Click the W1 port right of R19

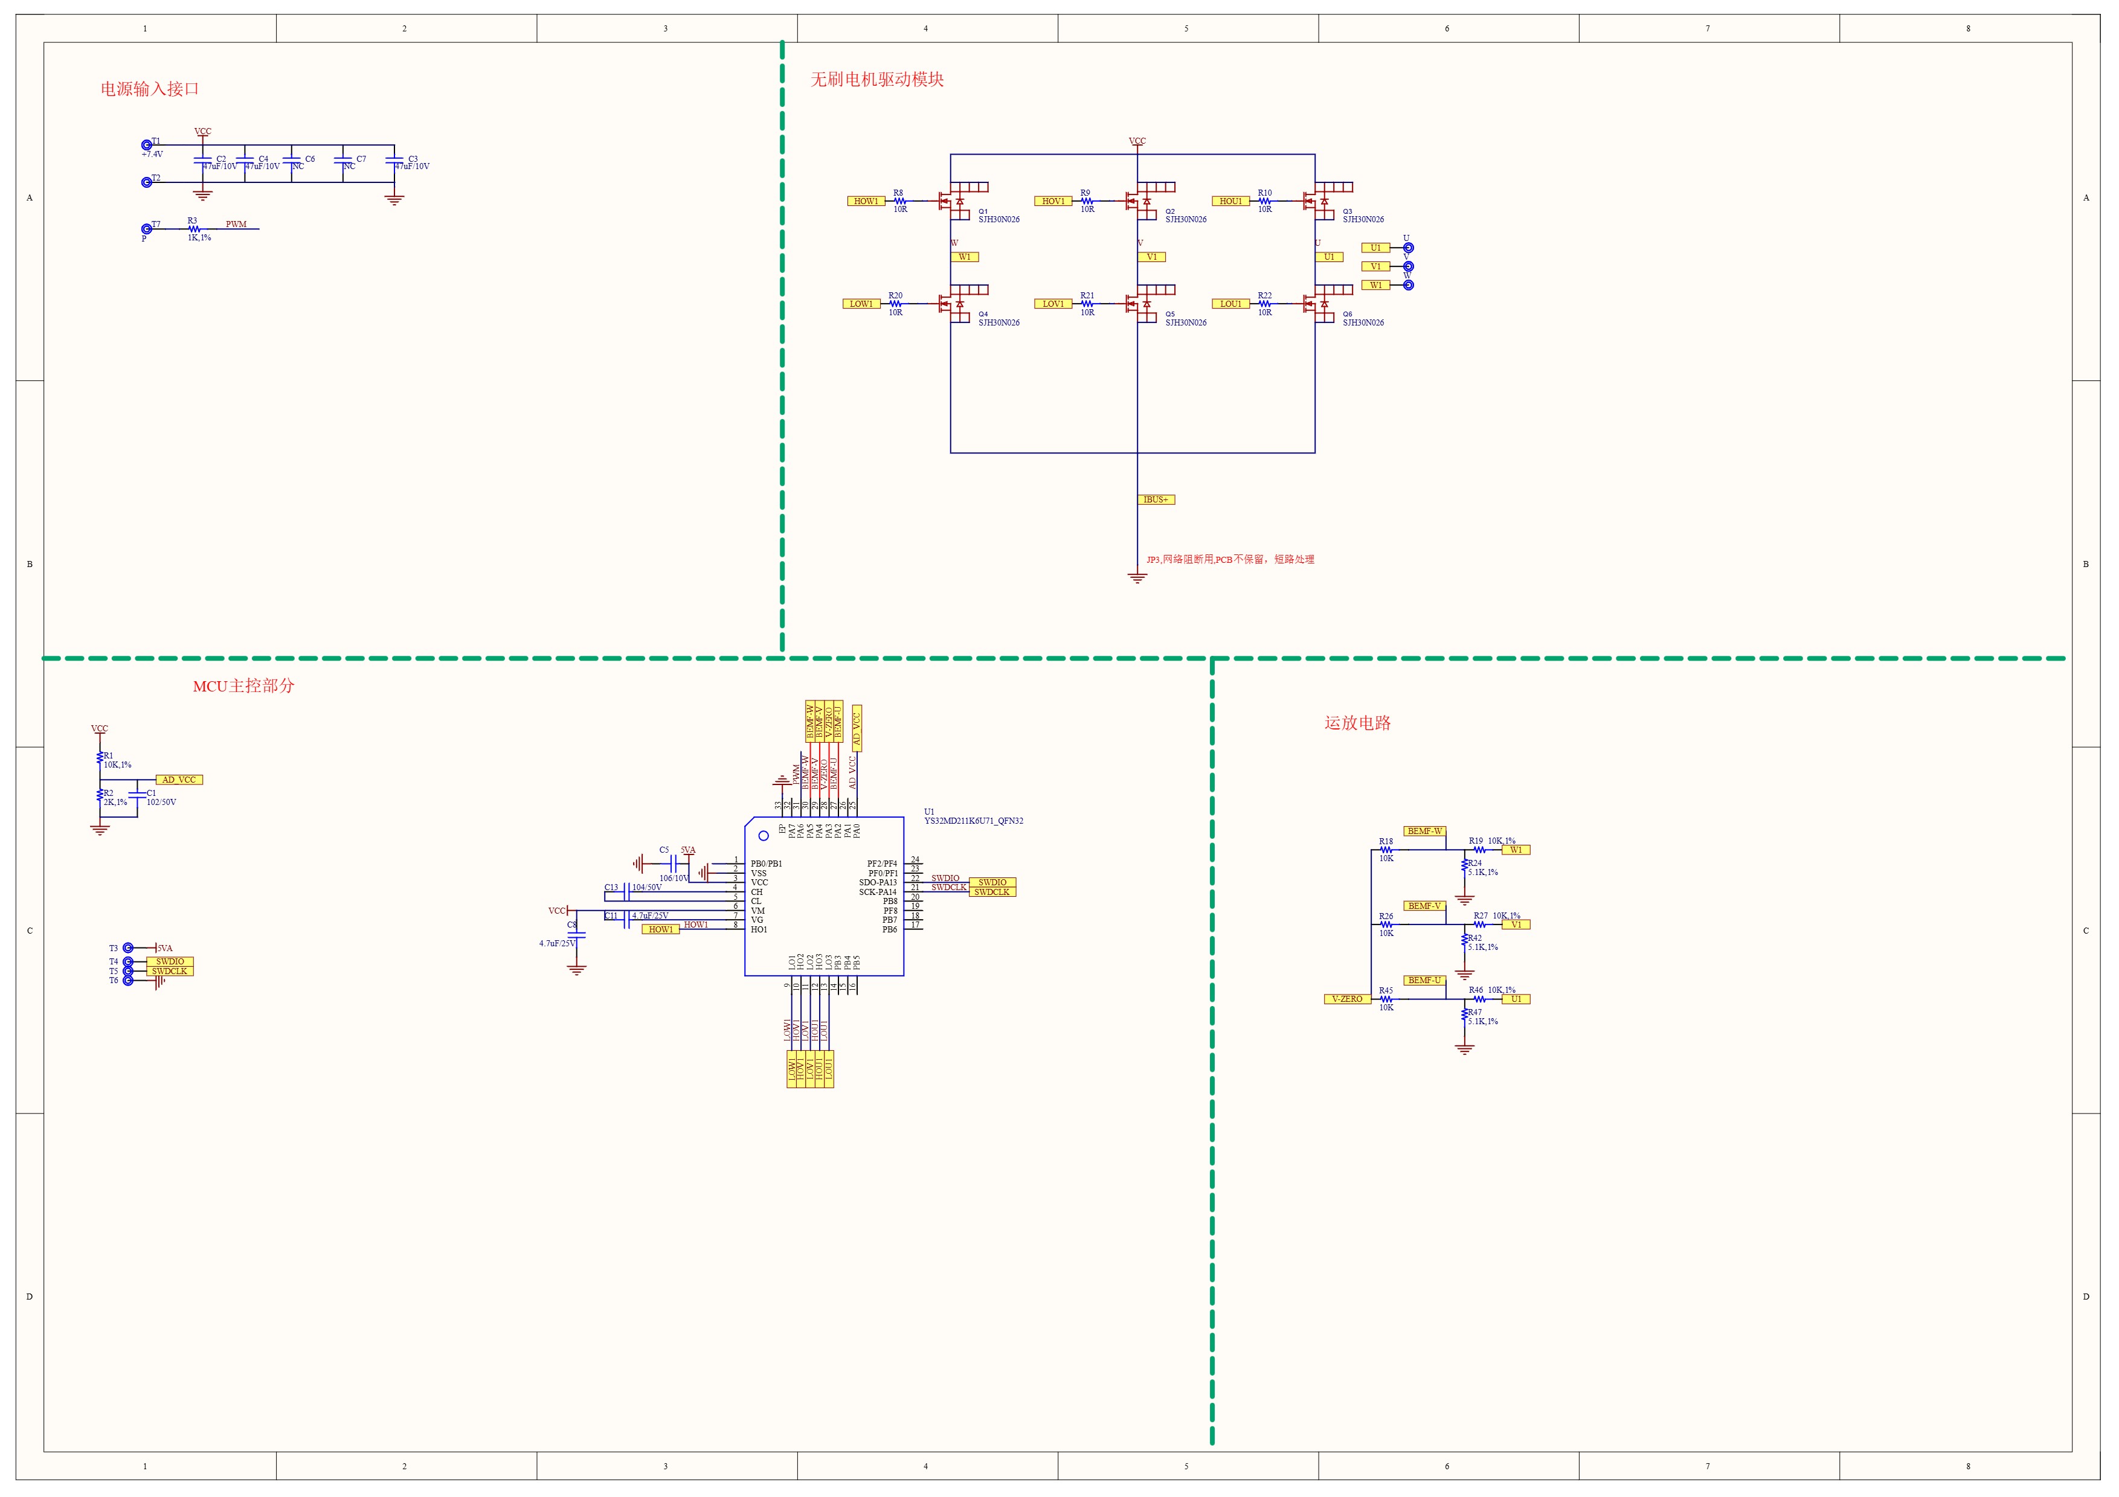[x=1516, y=850]
